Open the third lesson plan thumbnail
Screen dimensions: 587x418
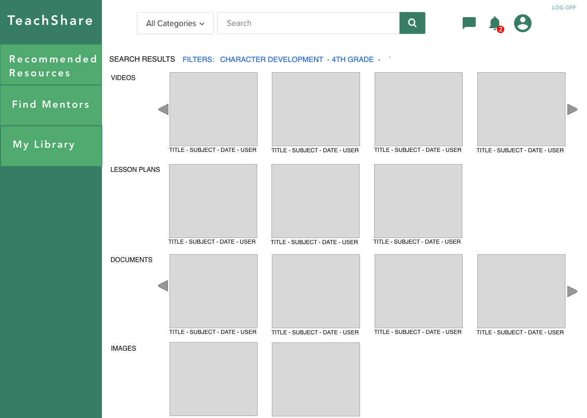pos(418,201)
